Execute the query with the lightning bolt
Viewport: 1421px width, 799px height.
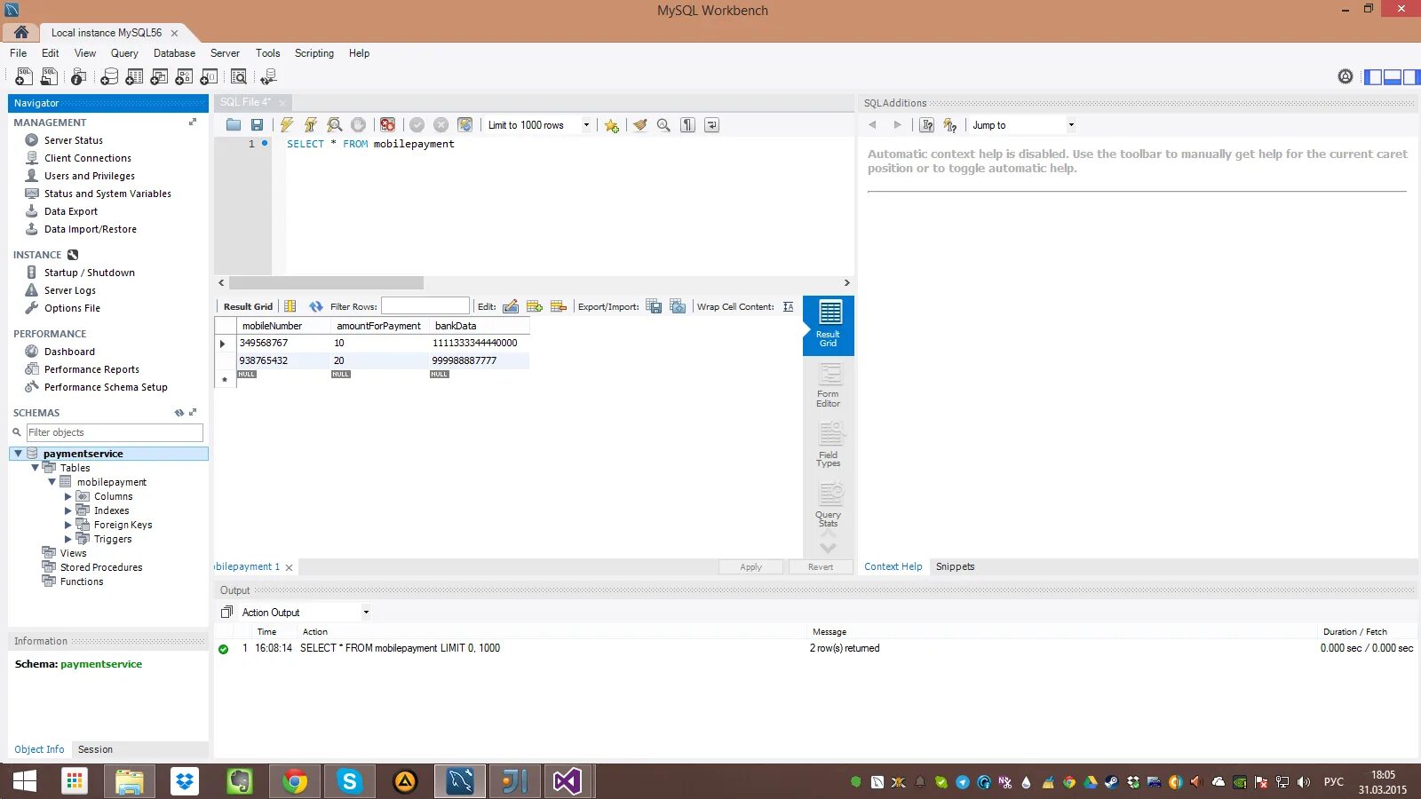[287, 125]
